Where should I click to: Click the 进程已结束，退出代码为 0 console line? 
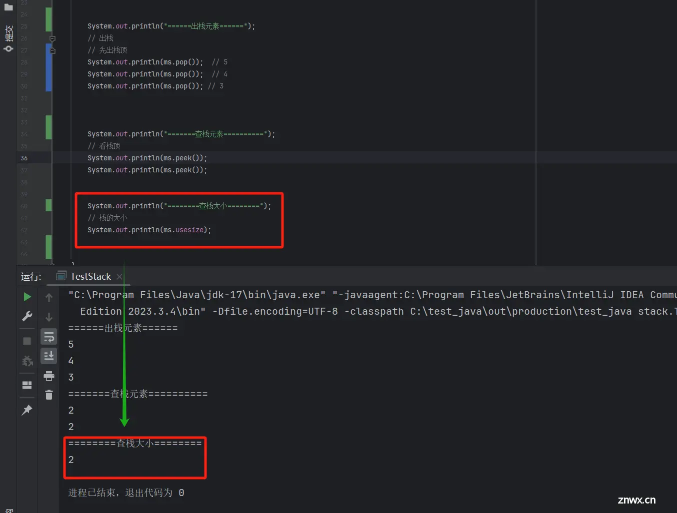click(126, 493)
